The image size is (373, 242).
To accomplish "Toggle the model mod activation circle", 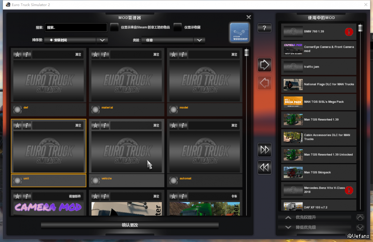I will (174, 109).
